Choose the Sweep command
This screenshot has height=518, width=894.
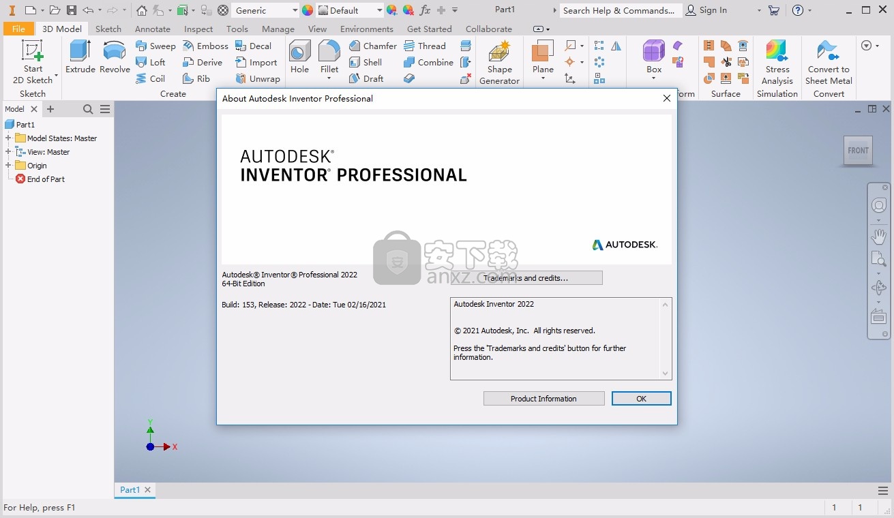(155, 46)
